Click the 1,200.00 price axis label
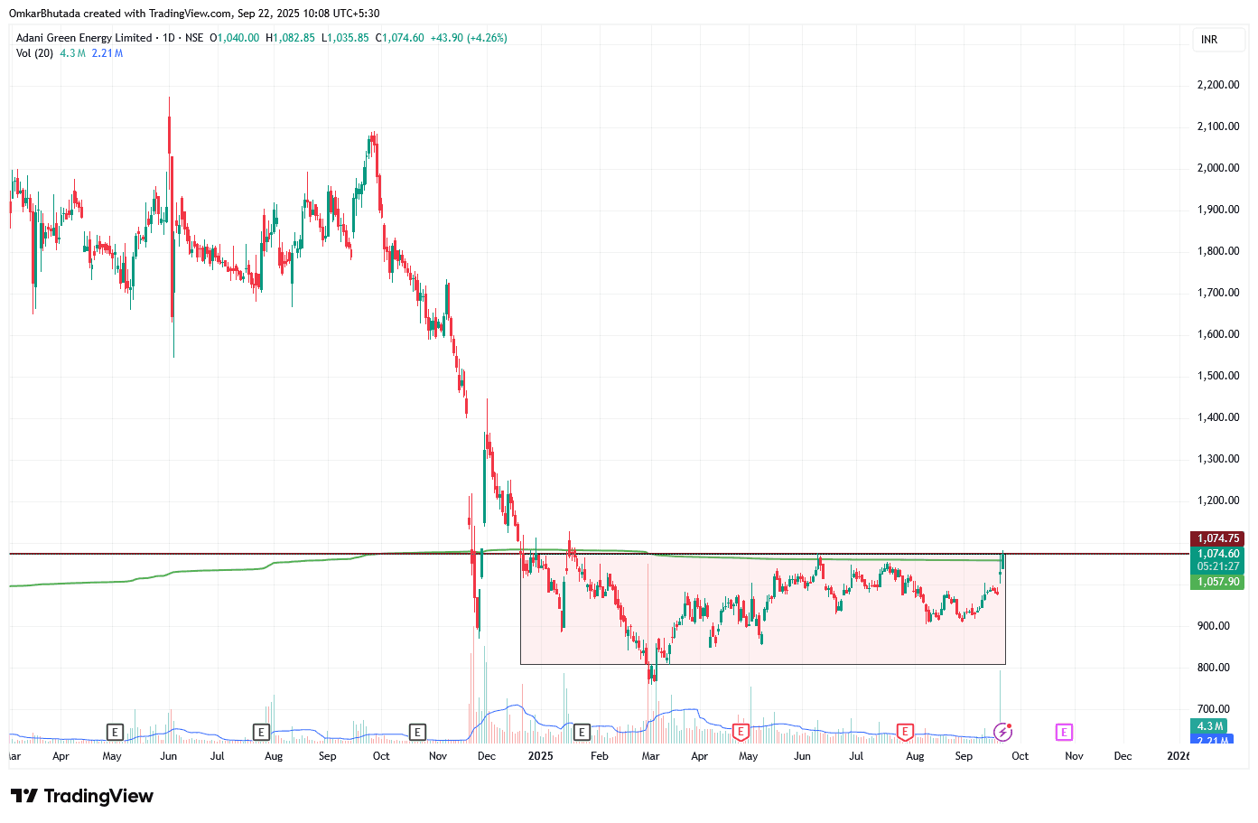The height and width of the screenshot is (823, 1258). click(x=1218, y=500)
